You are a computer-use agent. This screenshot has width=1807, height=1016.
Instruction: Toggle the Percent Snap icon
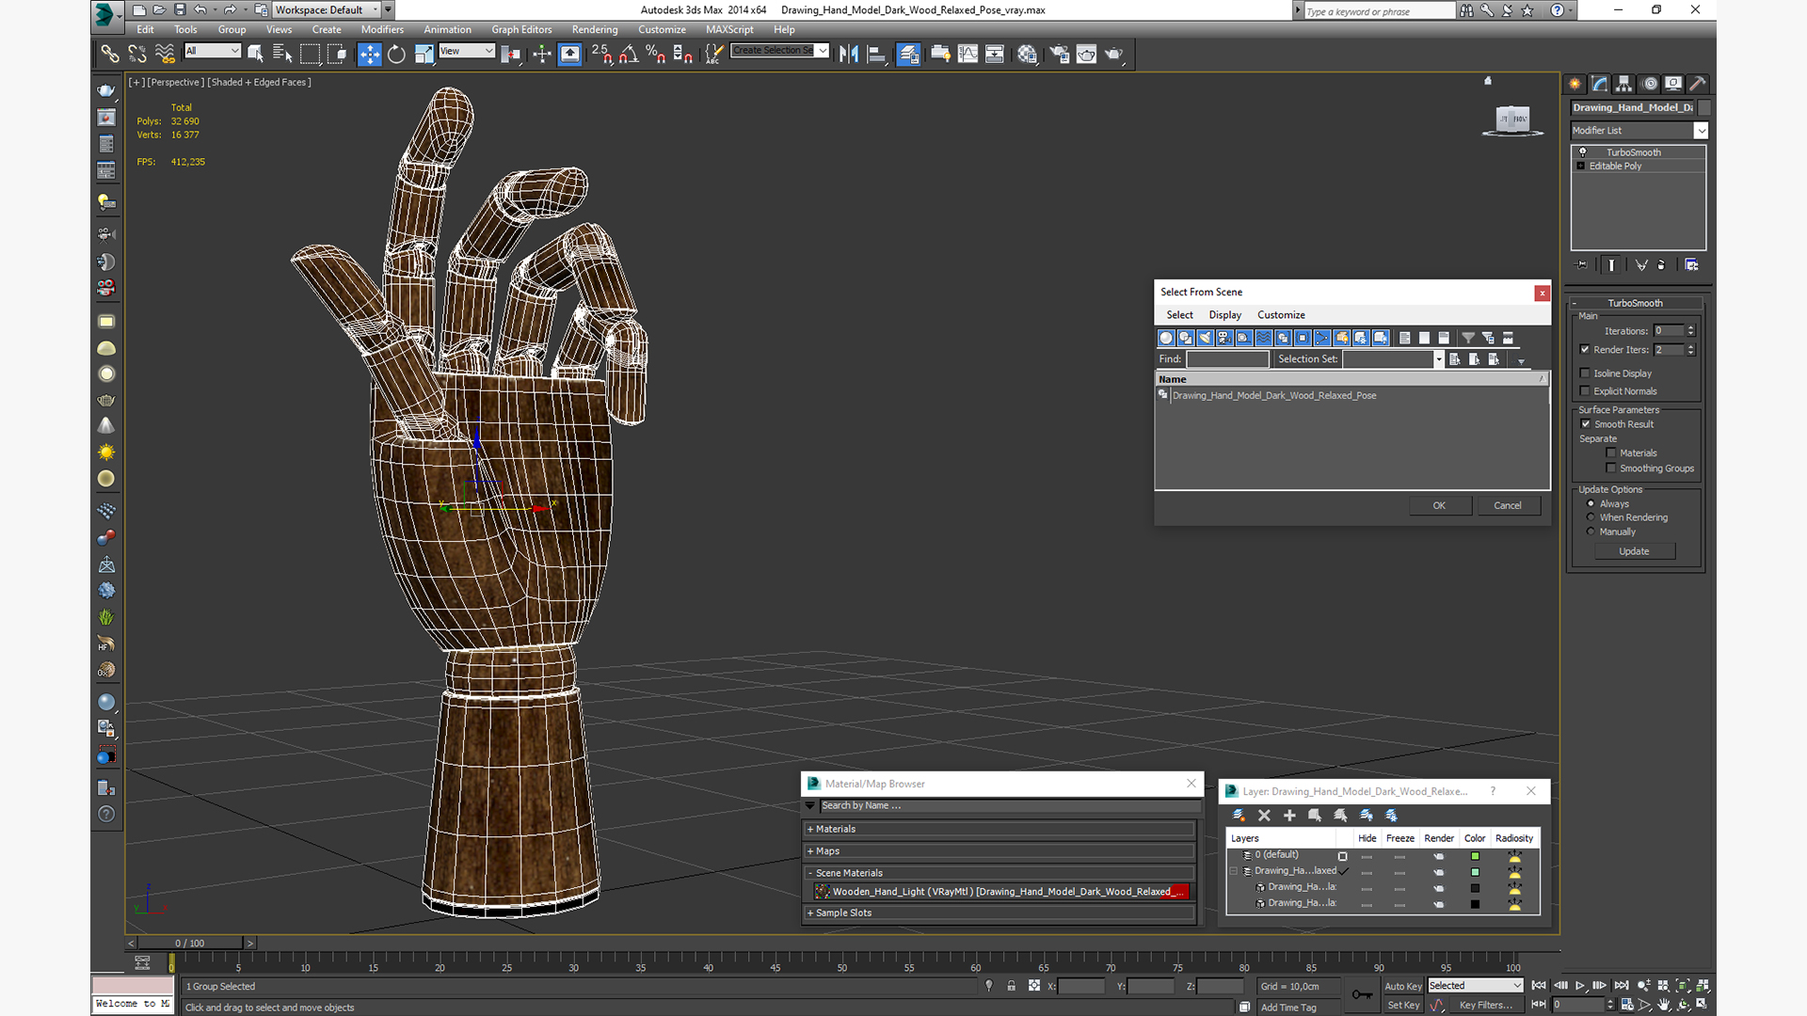tap(656, 54)
